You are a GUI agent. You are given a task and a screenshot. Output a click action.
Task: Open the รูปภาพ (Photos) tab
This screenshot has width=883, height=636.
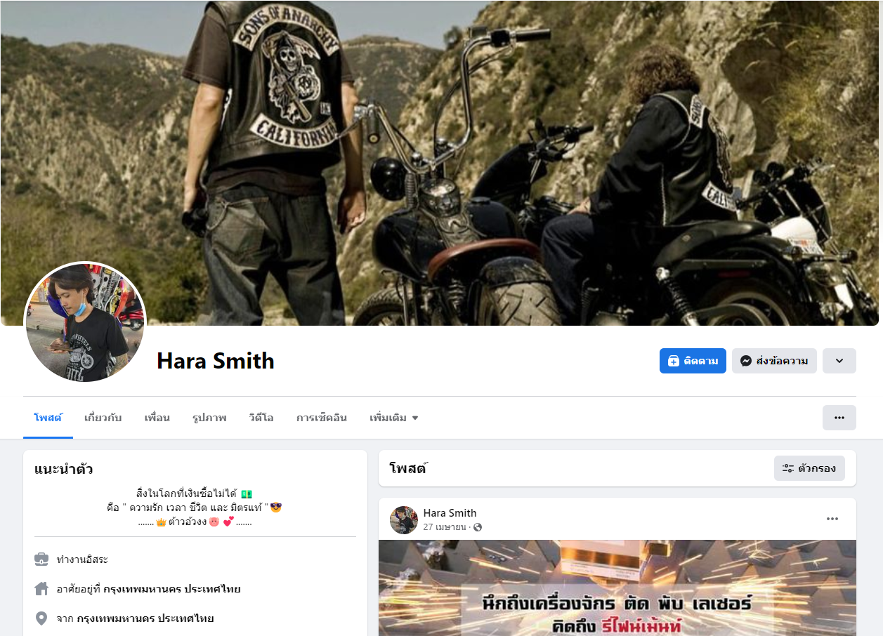tap(209, 418)
